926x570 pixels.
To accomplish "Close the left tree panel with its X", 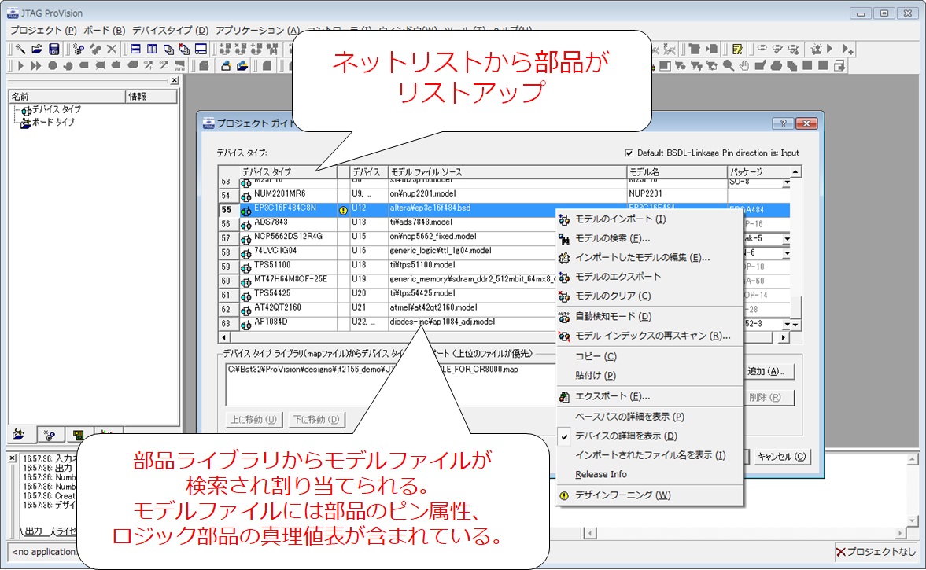I will pyautogui.click(x=174, y=80).
